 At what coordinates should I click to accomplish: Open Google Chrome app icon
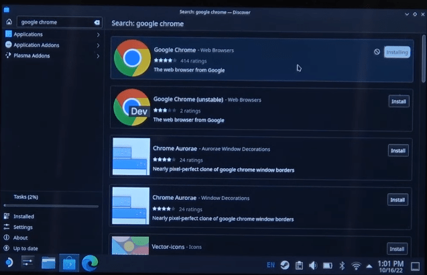click(131, 58)
